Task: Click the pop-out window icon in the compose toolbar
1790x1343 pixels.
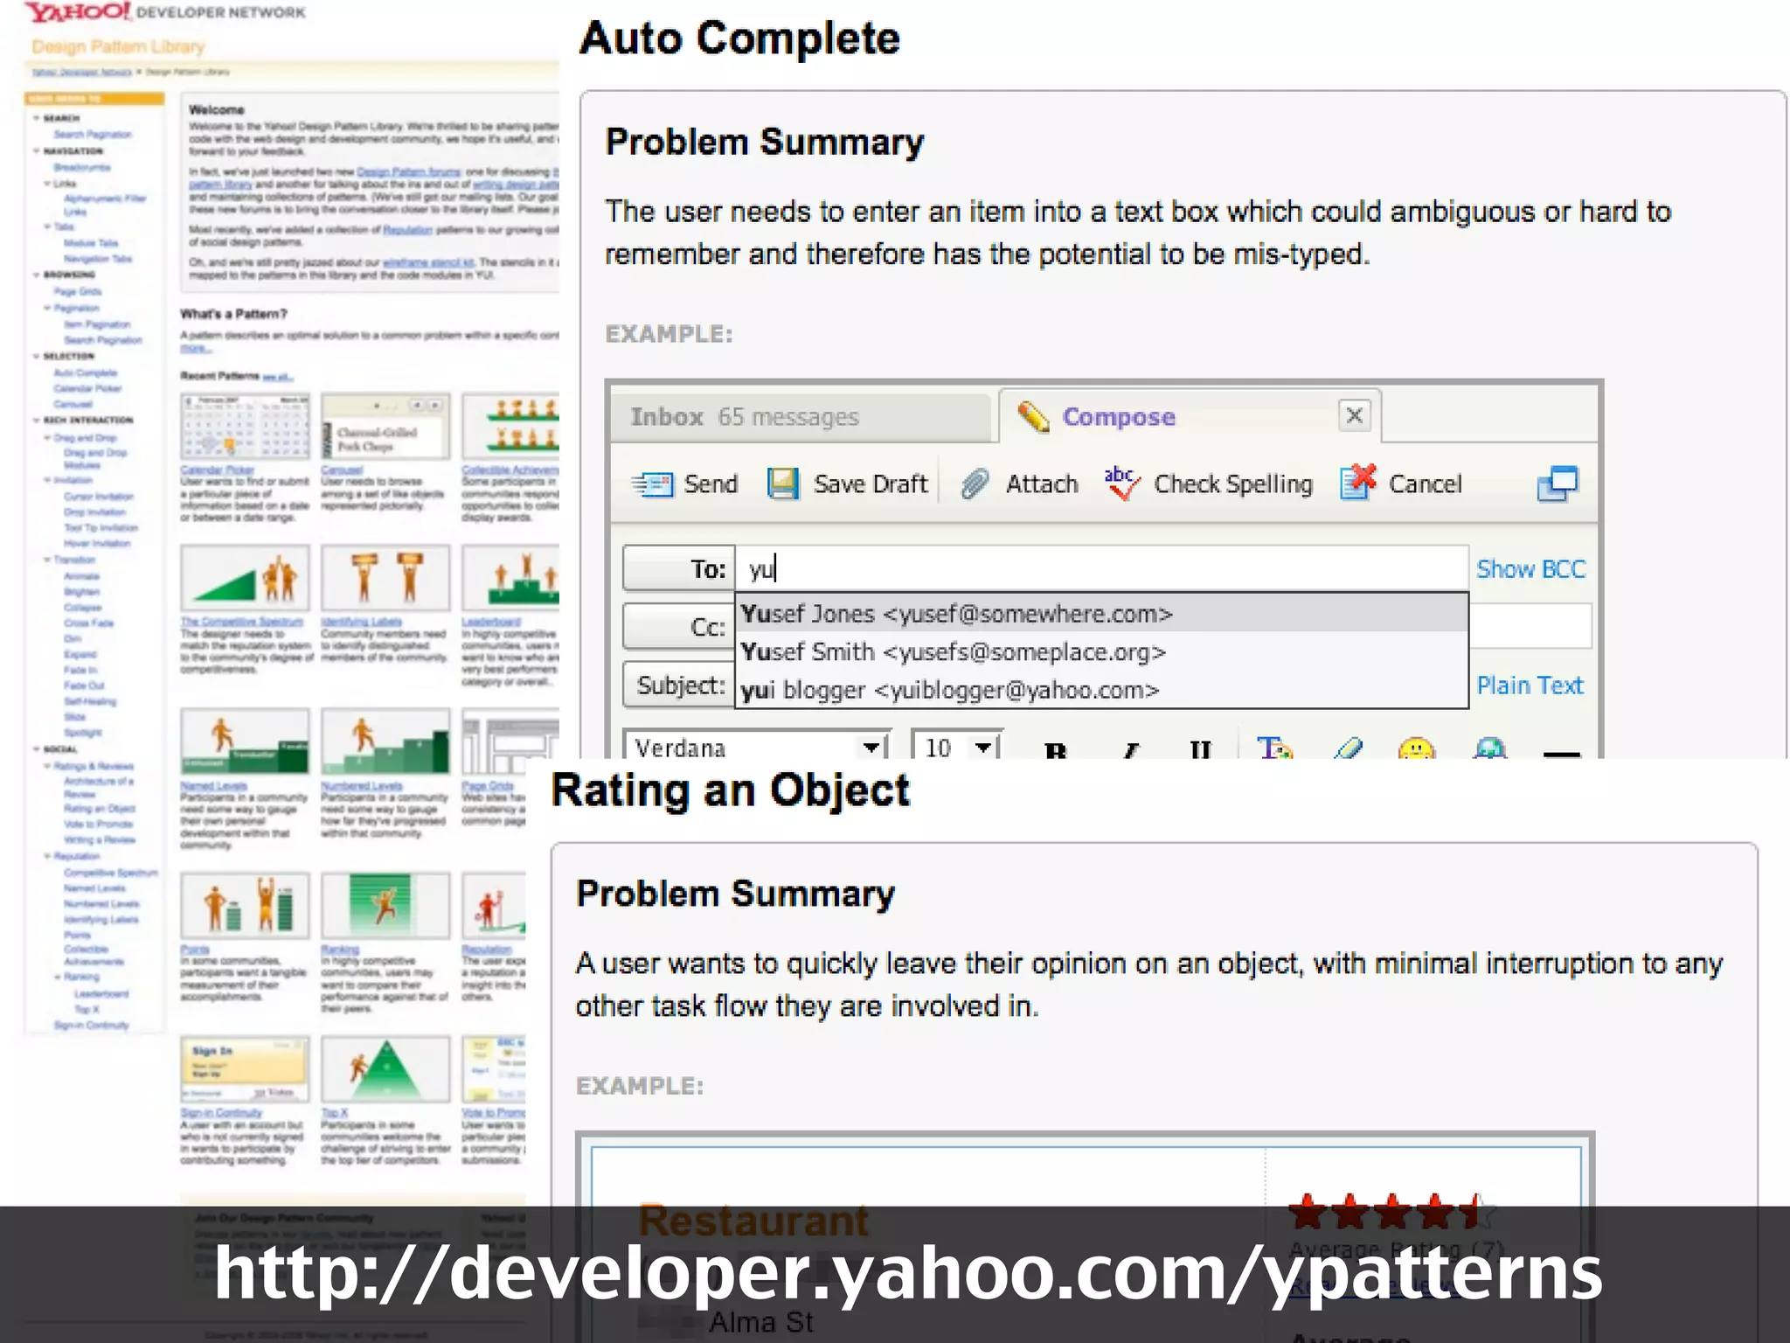Action: [x=1558, y=484]
